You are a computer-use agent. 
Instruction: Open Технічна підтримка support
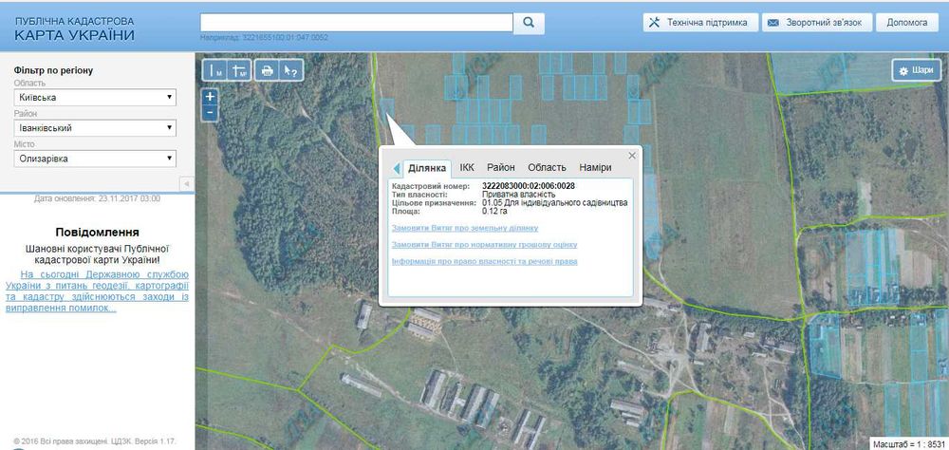(x=700, y=23)
